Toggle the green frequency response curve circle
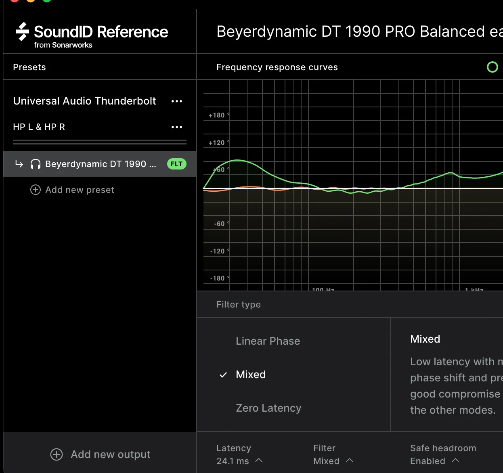The image size is (503, 473). 493,67
